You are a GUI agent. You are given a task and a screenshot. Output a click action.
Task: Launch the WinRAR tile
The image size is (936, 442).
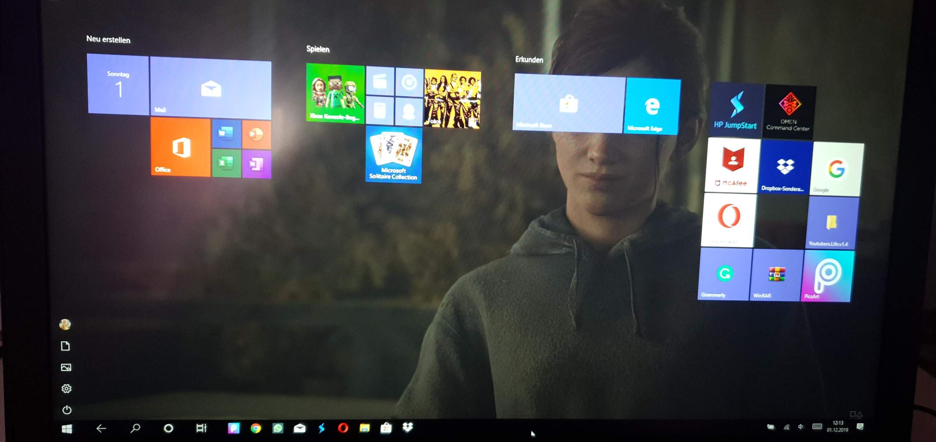click(777, 275)
